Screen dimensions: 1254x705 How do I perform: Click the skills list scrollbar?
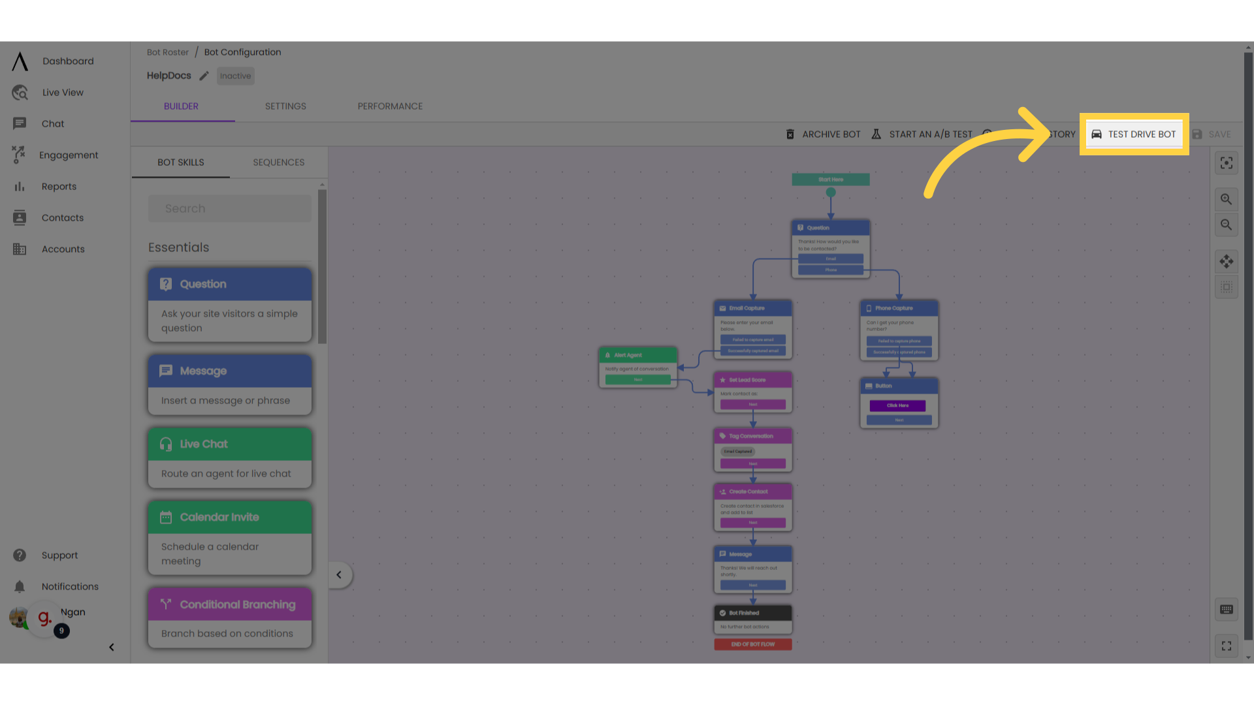pos(322,266)
